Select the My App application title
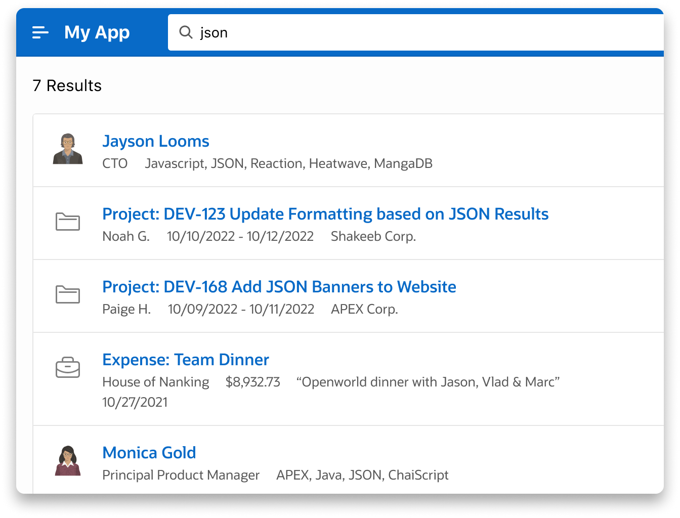Screen dimensions: 680x518 click(x=97, y=32)
